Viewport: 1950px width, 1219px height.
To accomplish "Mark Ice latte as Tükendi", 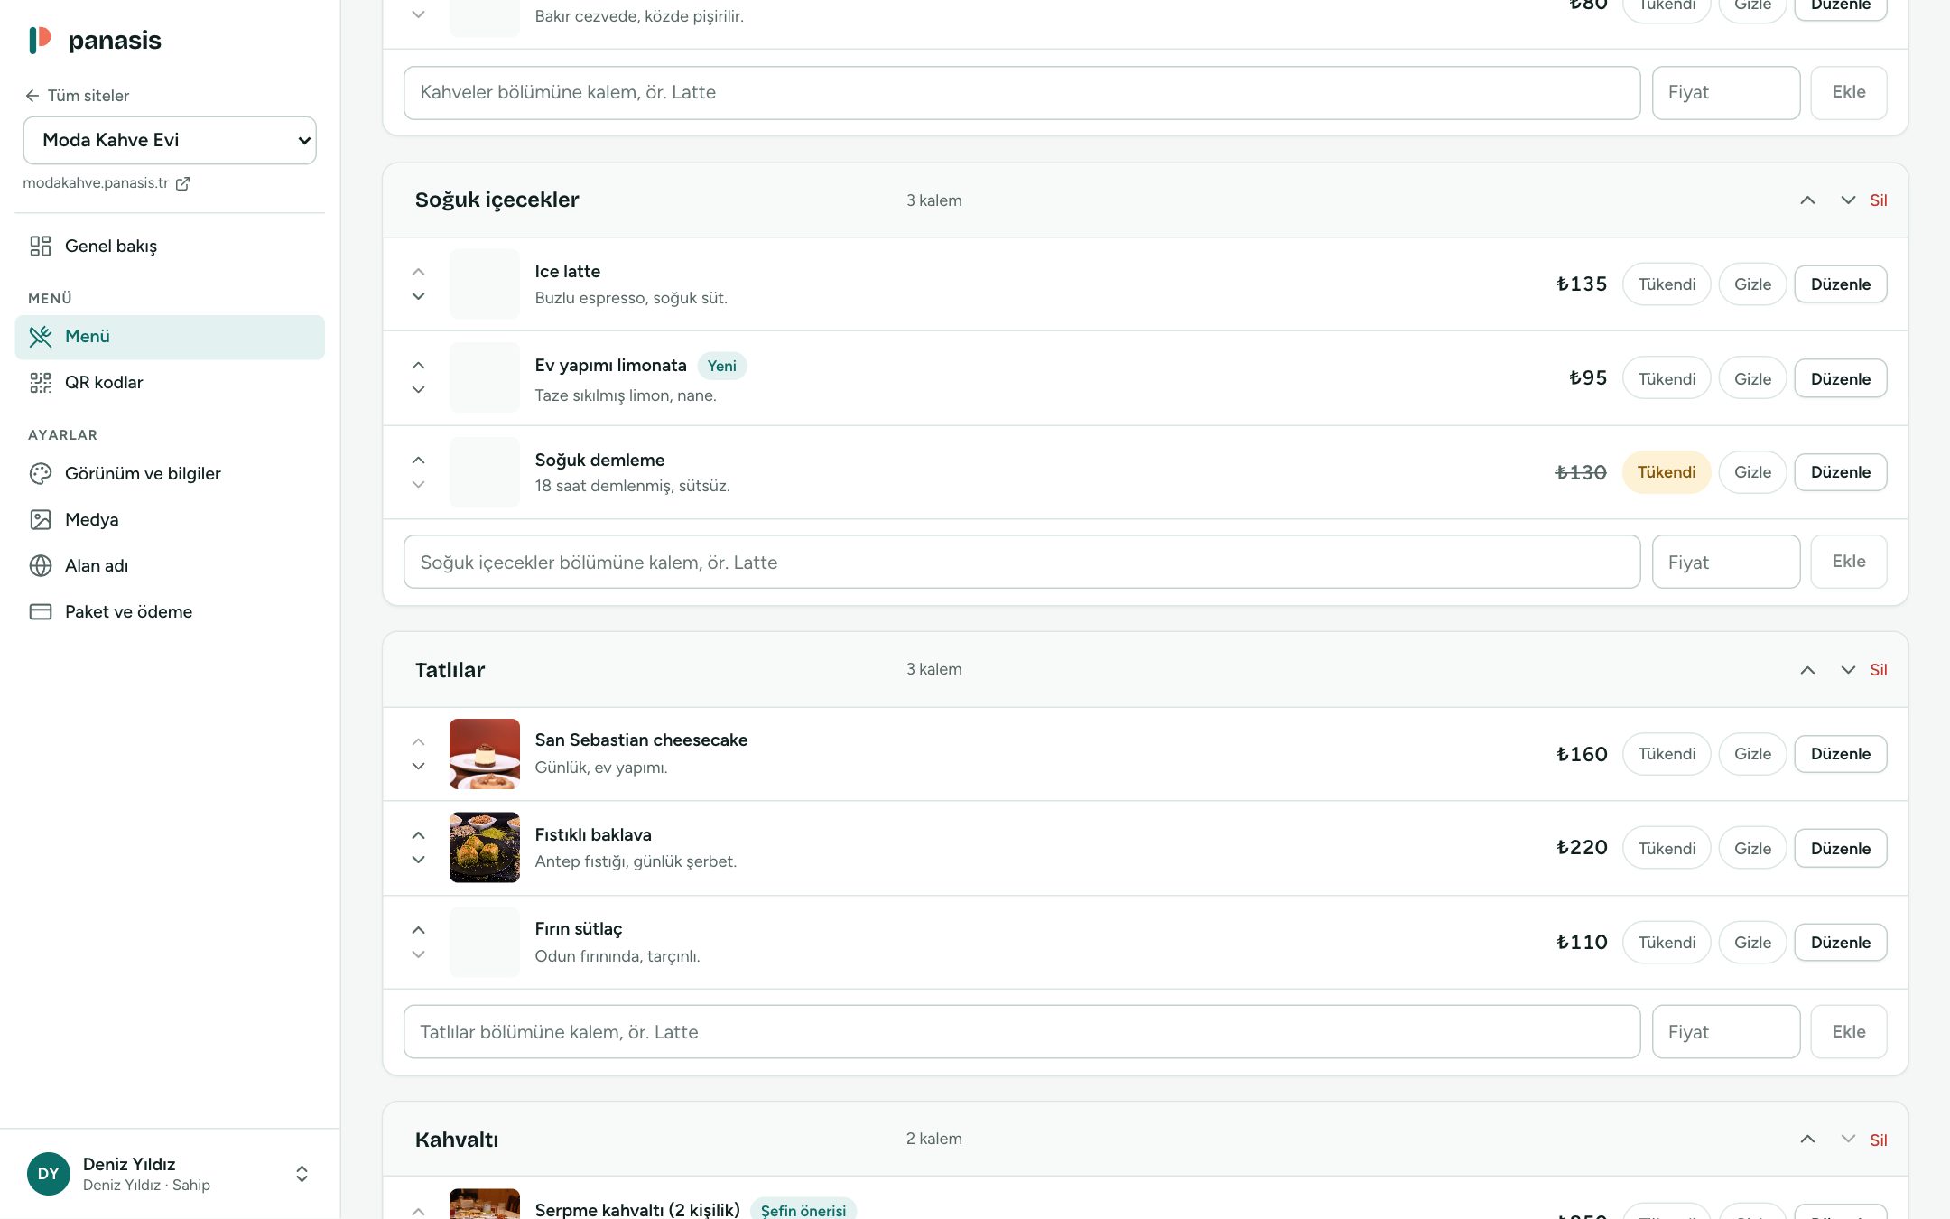I will point(1667,284).
